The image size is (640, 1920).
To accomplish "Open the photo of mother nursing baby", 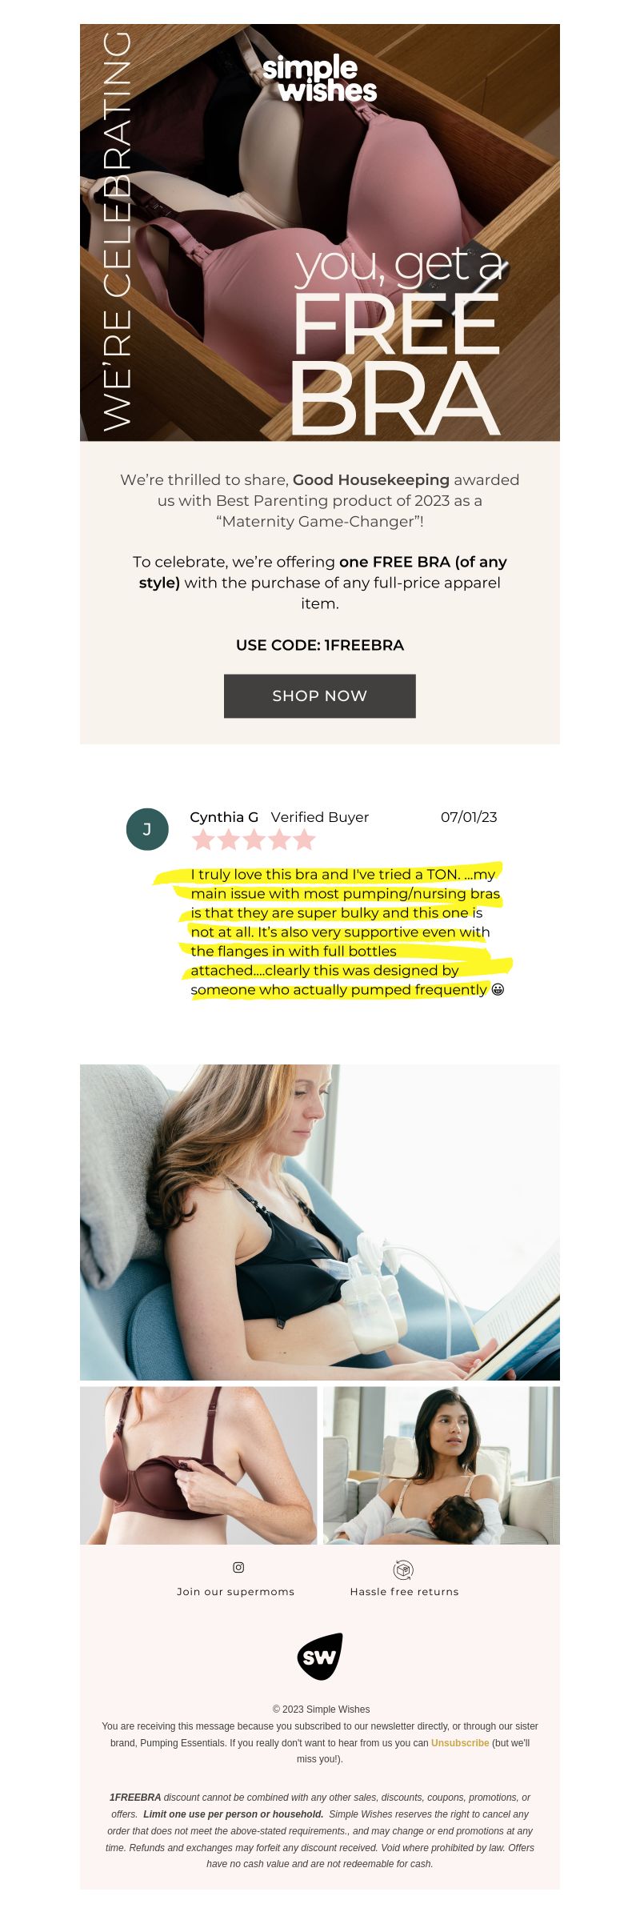I will pos(442,1465).
